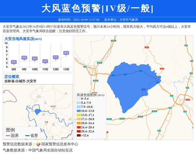Click the 5.4~7.9 legend color swatch
The height and width of the screenshot is (154, 196).
tap(79, 103)
